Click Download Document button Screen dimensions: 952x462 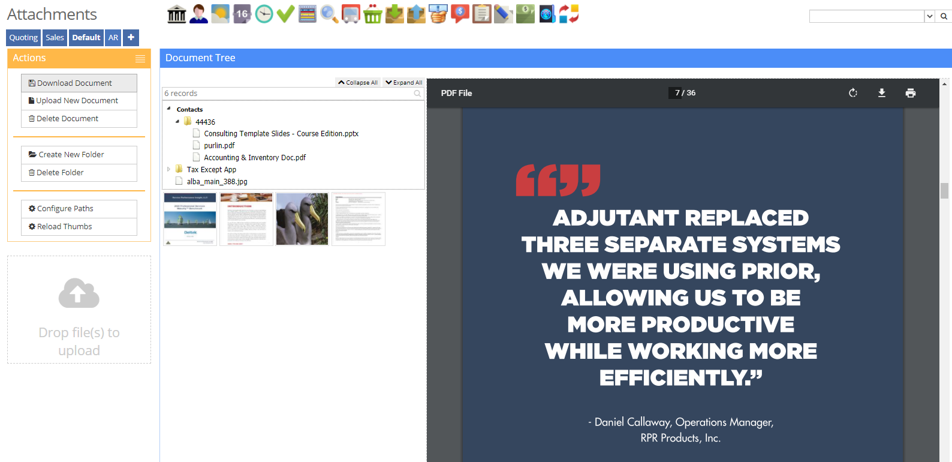click(79, 83)
